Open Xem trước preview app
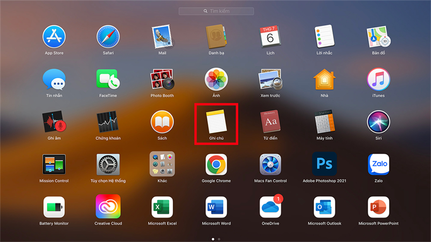Screen dimensions: 431x242 click(270, 79)
